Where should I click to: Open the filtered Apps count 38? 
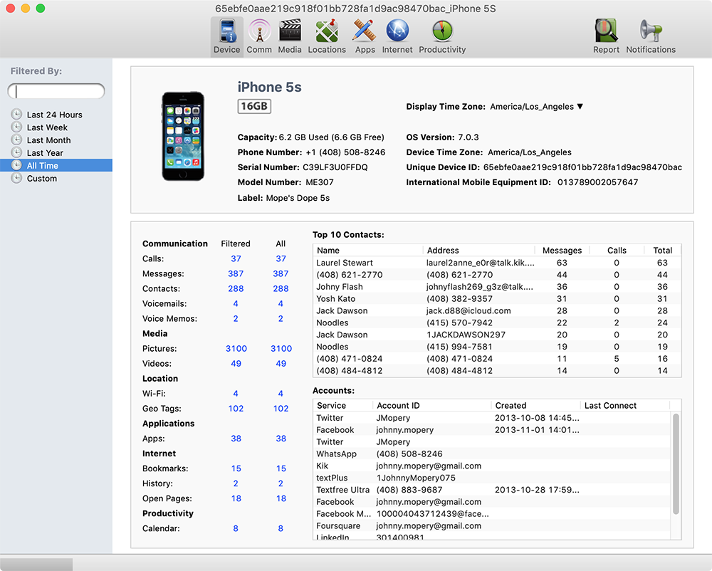pyautogui.click(x=236, y=439)
